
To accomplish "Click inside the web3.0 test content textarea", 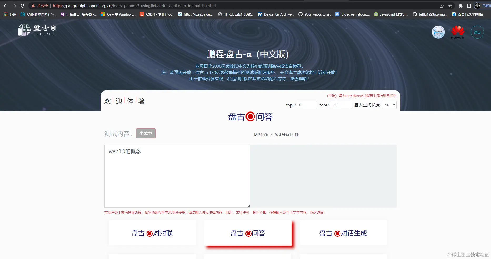I will (177, 176).
